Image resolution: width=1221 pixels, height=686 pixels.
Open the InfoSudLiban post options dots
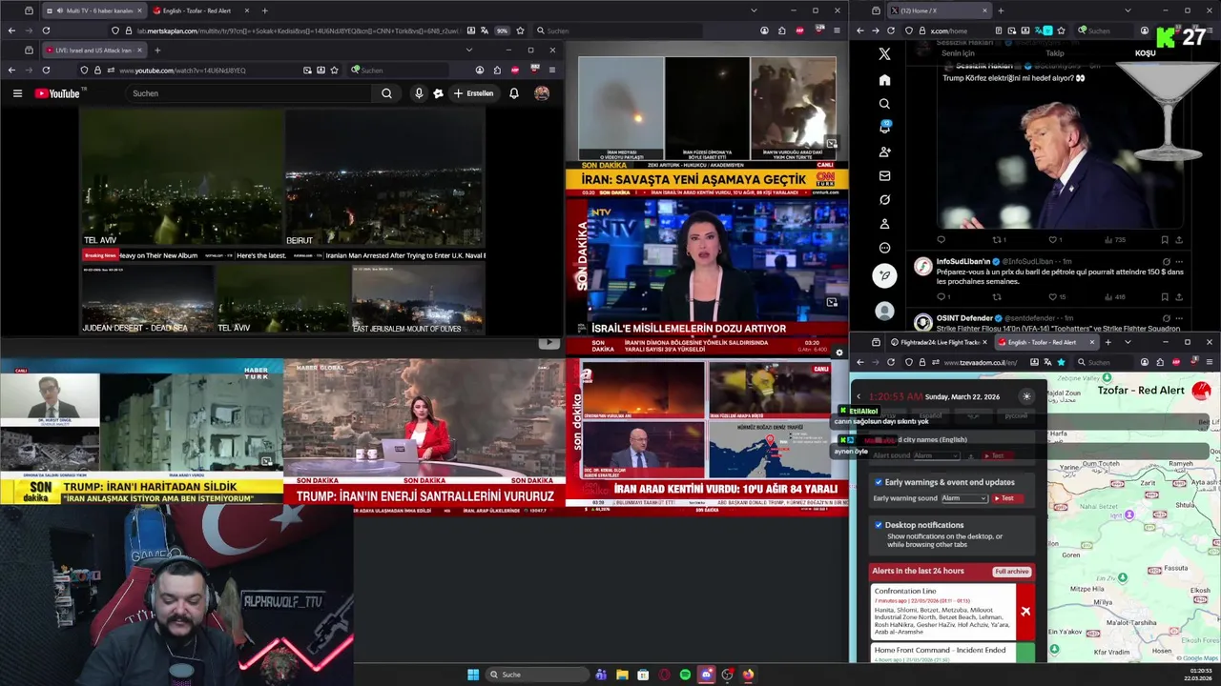click(x=1180, y=261)
